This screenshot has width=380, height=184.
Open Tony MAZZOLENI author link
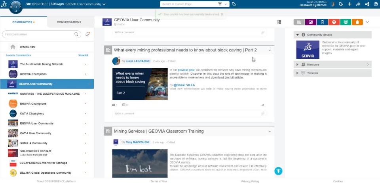point(137,143)
